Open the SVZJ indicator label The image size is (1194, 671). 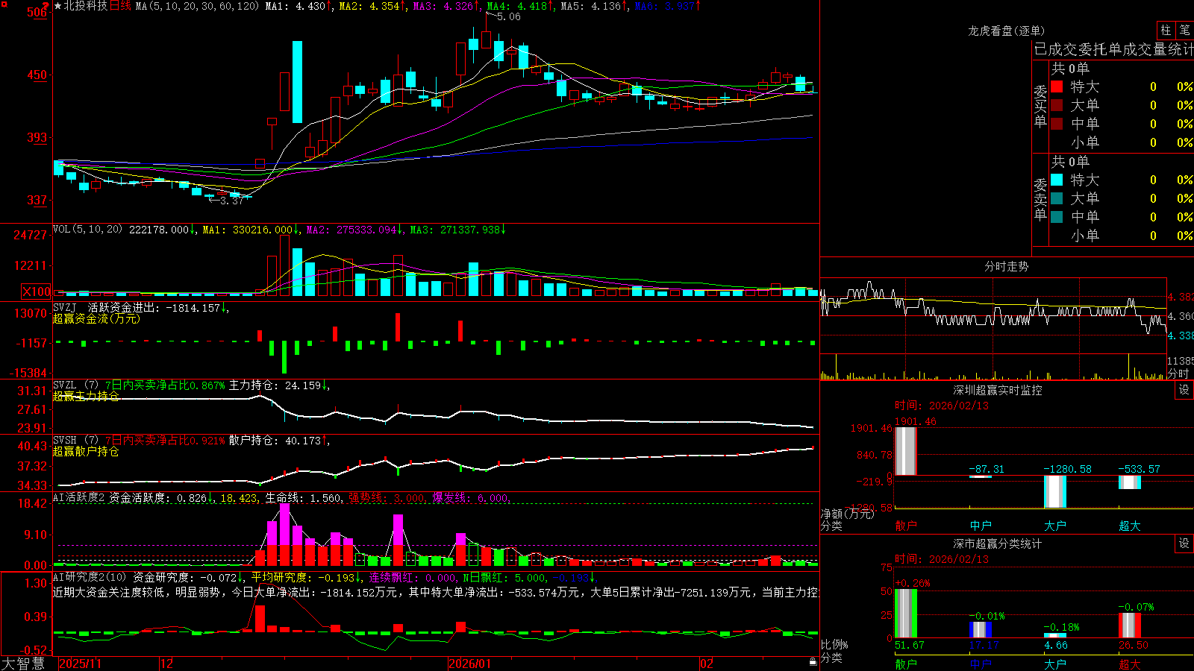coord(65,307)
